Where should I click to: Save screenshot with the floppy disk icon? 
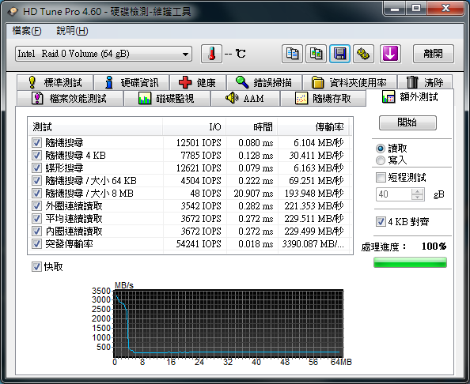coord(339,54)
